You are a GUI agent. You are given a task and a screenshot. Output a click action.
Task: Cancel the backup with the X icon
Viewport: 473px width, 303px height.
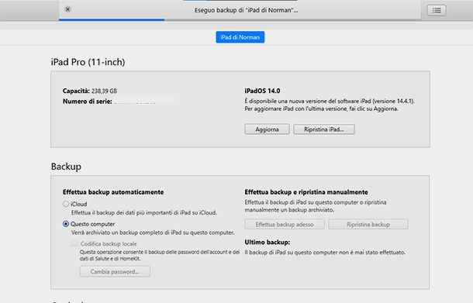click(x=68, y=9)
